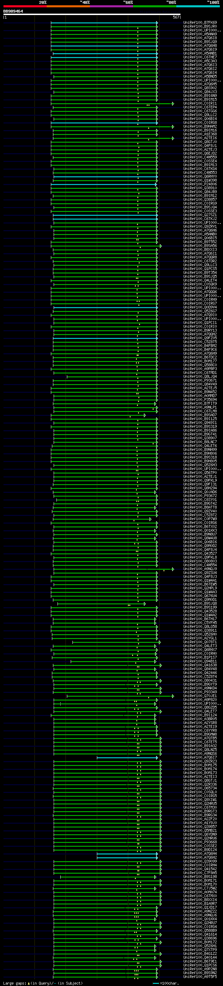Select hit UniRef100_Q84V49
The width and height of the screenshot is (223, 986).
pos(200,384)
